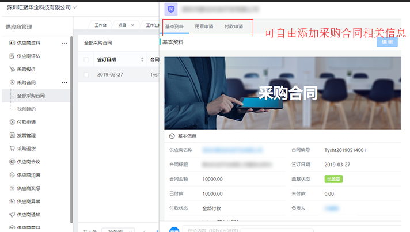Click the 采购合同 banner image
Image resolution: width=410 pixels, height=232 pixels.
coord(283,93)
